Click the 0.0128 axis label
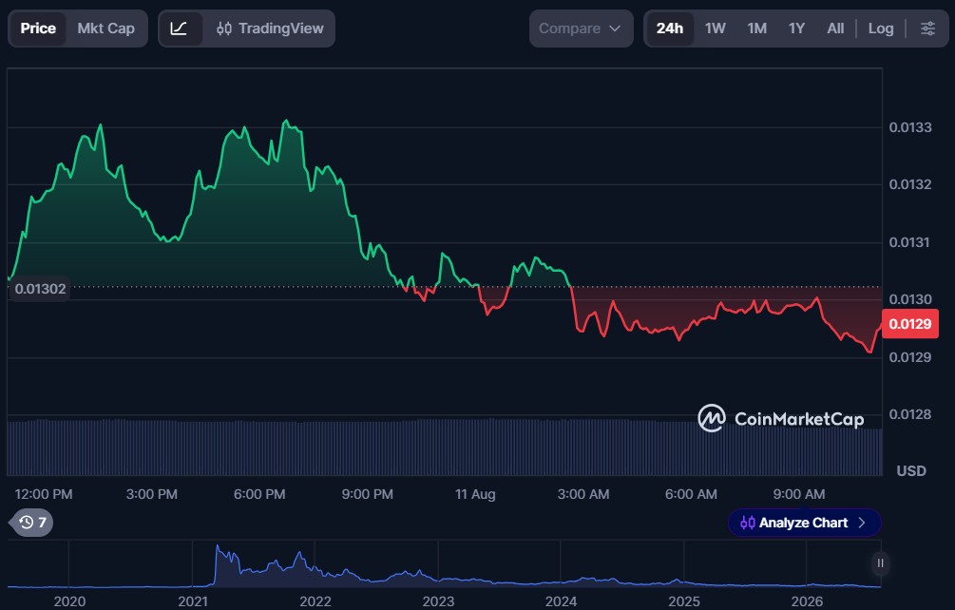 click(x=910, y=414)
